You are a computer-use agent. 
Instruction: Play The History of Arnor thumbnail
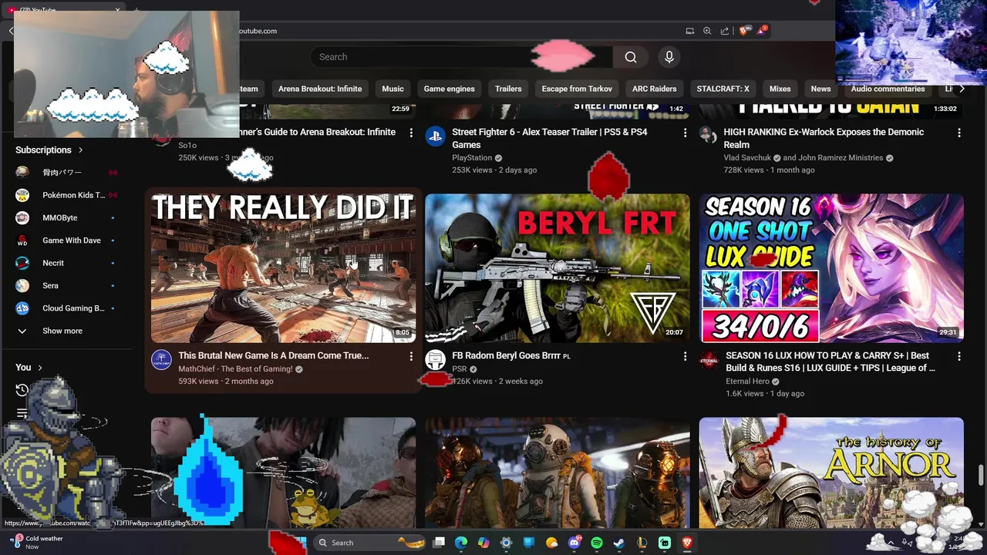[831, 473]
